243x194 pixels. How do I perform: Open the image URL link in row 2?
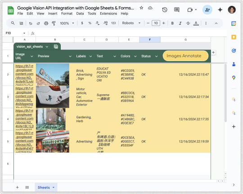24,75
